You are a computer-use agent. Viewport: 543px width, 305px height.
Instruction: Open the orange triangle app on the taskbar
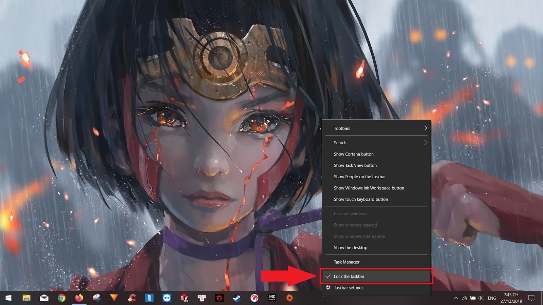click(114, 298)
